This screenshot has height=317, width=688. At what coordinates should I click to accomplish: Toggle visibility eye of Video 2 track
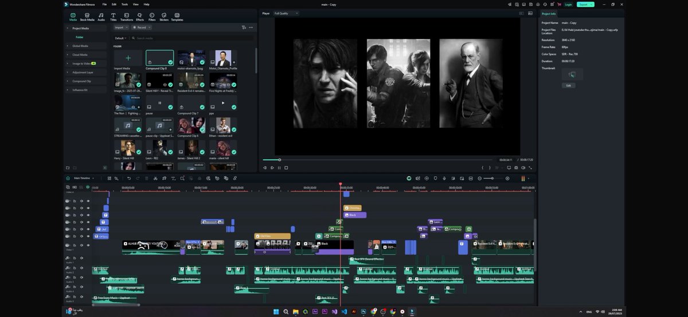click(88, 236)
